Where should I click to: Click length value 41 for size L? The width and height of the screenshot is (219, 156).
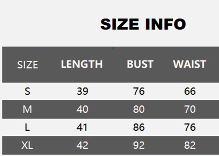tap(83, 128)
